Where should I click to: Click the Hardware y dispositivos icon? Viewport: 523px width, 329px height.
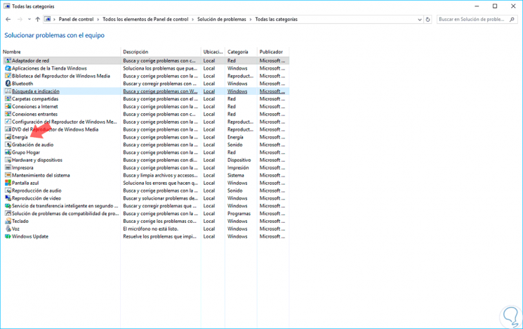pyautogui.click(x=8, y=160)
